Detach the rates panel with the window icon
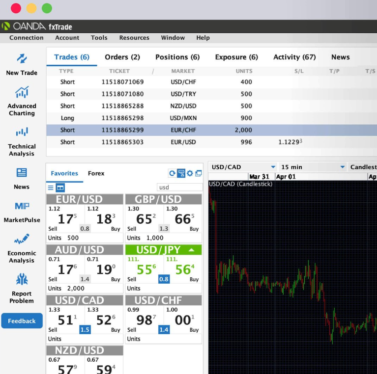 tap(199, 173)
